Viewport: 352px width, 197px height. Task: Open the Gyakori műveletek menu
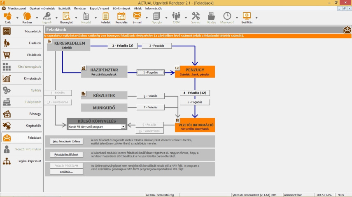tap(42, 8)
